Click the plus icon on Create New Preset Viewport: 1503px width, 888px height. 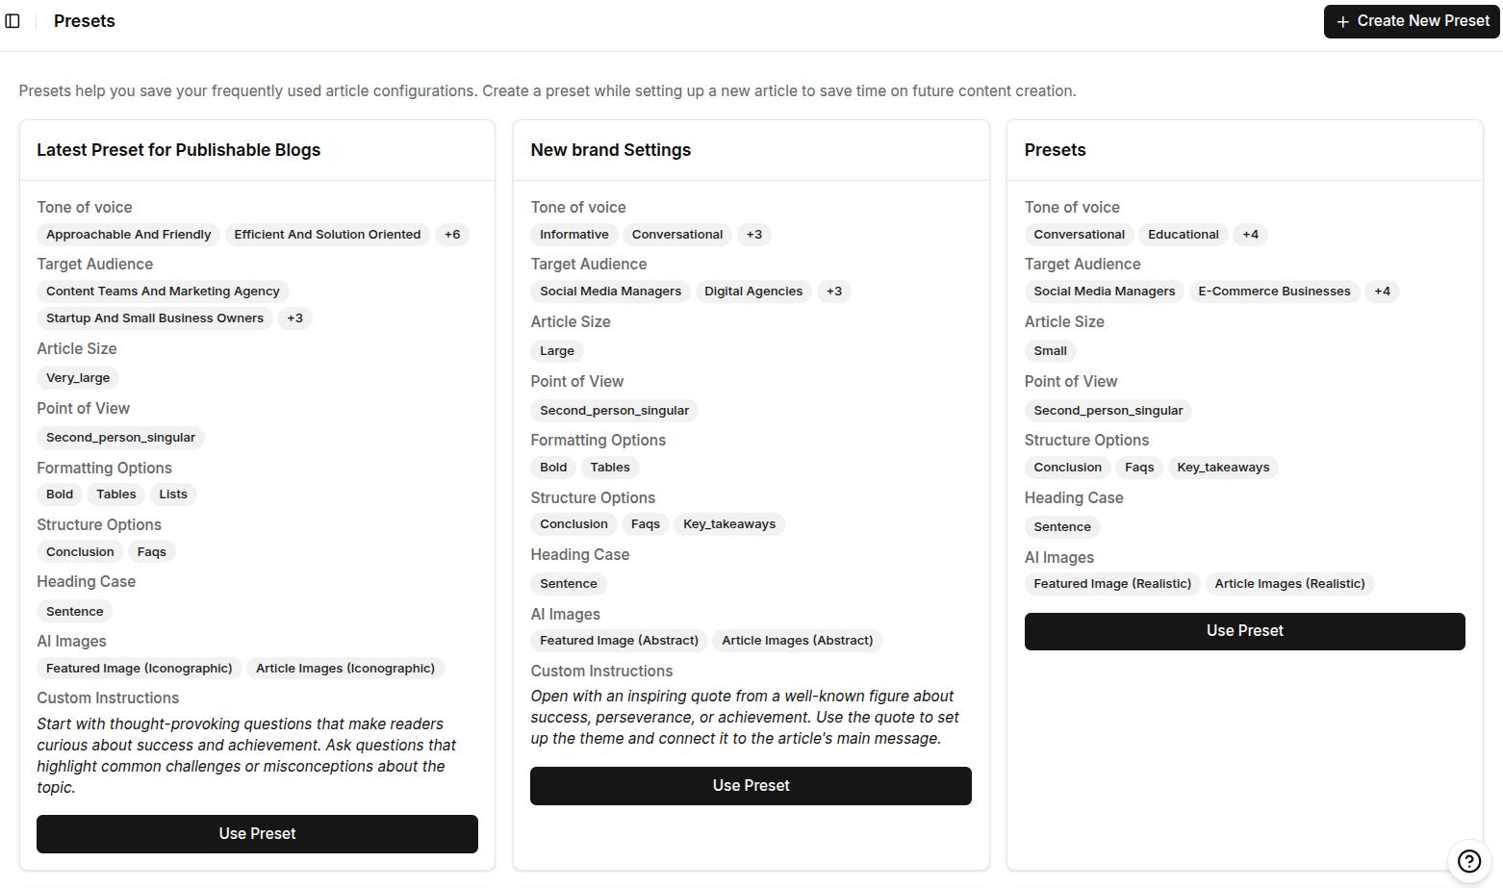coord(1344,21)
